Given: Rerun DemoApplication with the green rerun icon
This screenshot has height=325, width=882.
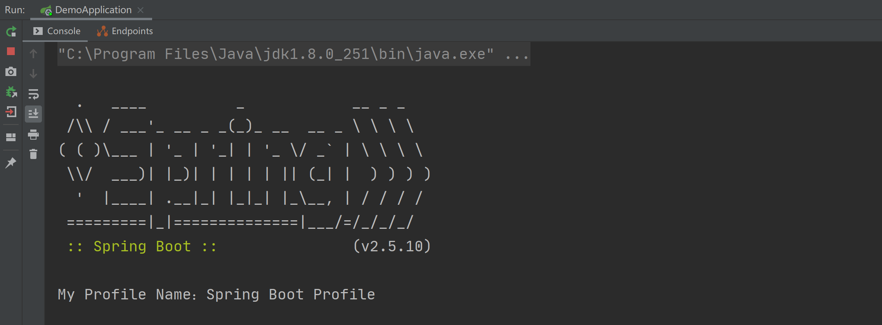Looking at the screenshot, I should click(x=11, y=31).
